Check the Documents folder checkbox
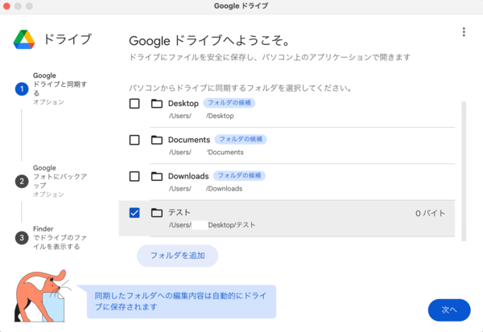This screenshot has height=332, width=483. 134,140
